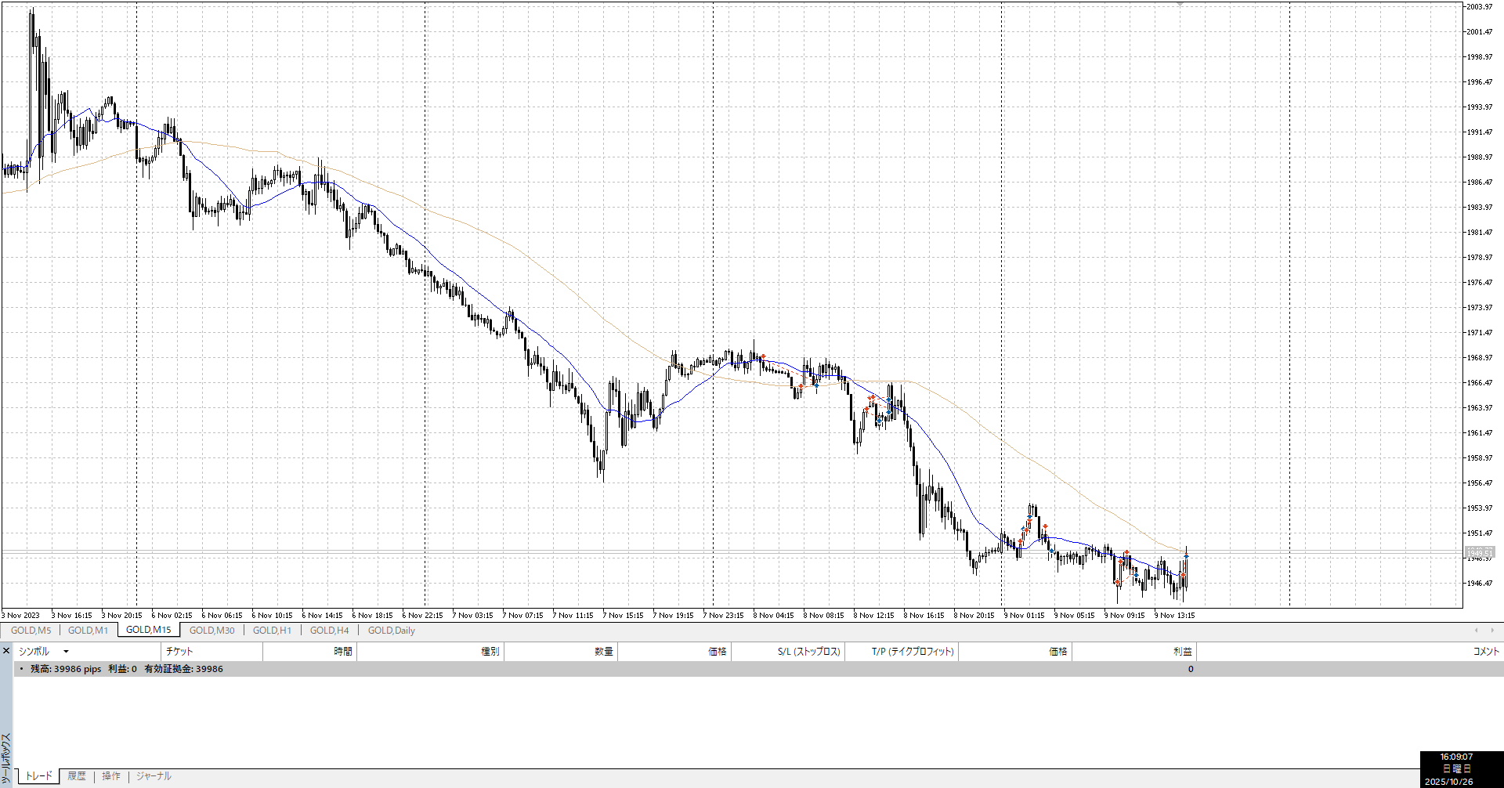Open the GOLD,Daily chart tab

point(391,631)
